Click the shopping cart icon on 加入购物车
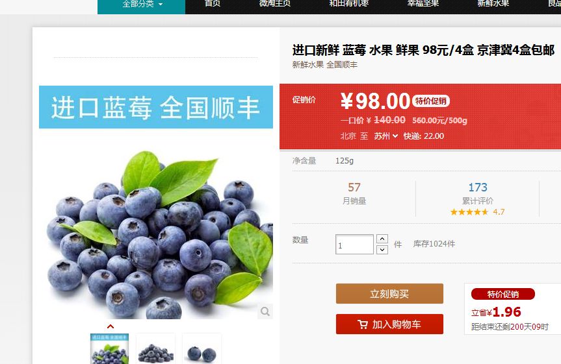The width and height of the screenshot is (561, 364). pyautogui.click(x=363, y=324)
